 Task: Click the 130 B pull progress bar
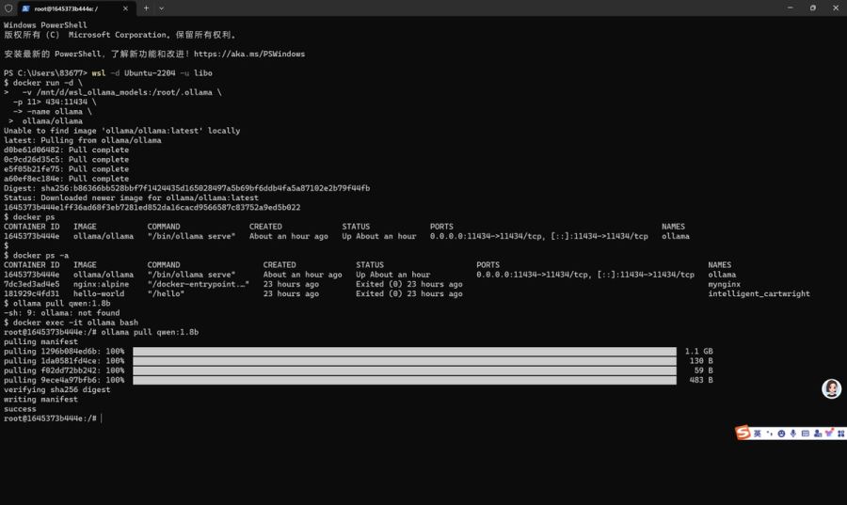click(405, 361)
